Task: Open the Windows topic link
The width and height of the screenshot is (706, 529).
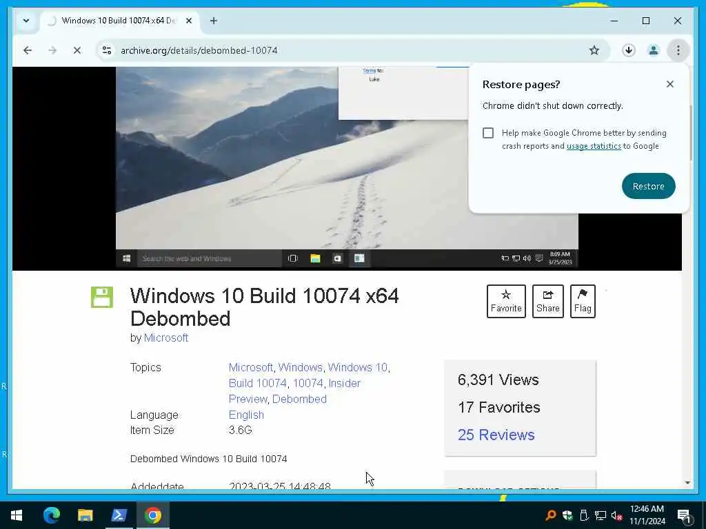Action: coord(301,368)
